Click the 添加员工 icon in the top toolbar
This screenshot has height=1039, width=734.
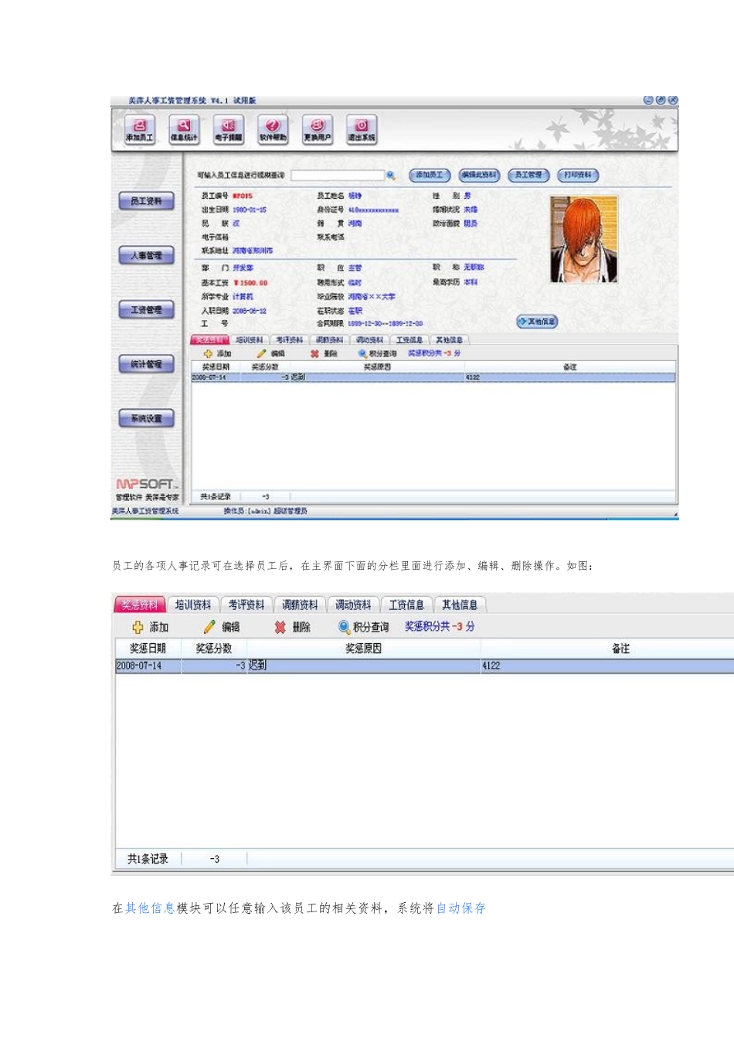pos(140,128)
